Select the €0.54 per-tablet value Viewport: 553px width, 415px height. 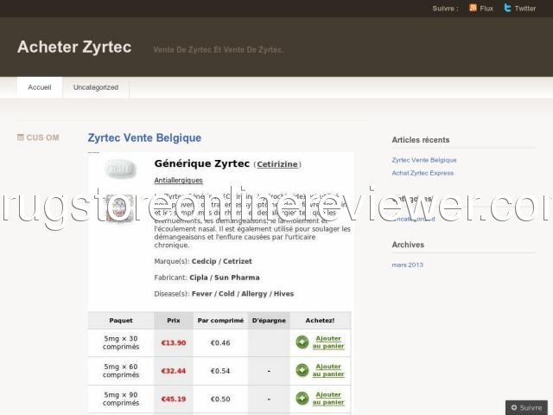(220, 371)
